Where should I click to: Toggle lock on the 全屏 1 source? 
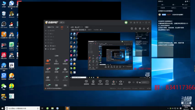[x=48, y=49]
